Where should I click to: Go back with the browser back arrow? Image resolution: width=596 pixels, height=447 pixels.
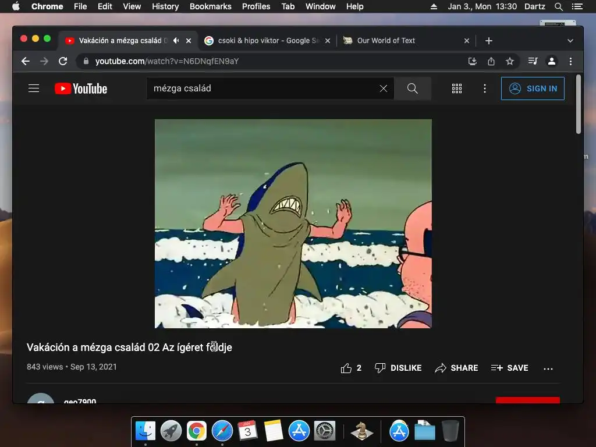26,61
